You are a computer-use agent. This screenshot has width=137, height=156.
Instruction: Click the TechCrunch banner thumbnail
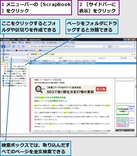[122, 110]
